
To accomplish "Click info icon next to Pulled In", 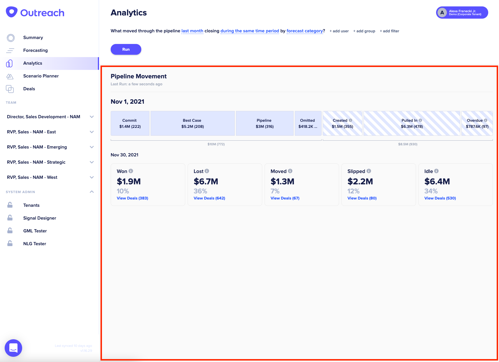I will click(420, 120).
